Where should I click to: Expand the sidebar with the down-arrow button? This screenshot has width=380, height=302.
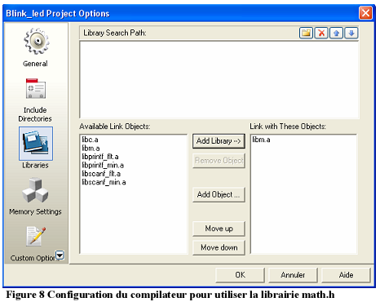(60, 255)
